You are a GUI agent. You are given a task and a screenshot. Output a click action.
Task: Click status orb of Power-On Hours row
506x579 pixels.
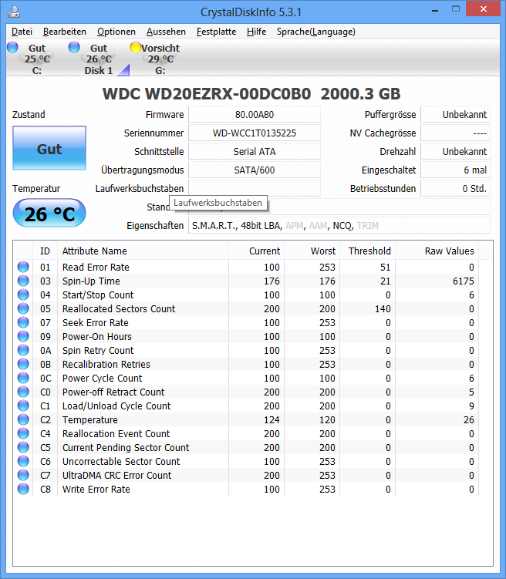pos(23,336)
